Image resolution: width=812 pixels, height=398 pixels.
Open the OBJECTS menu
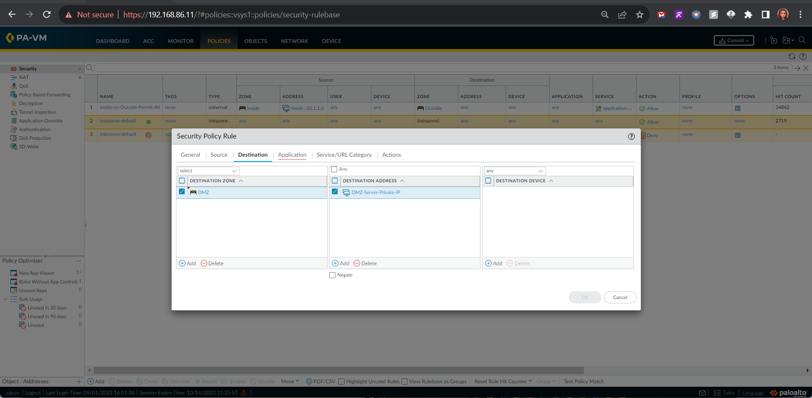(x=255, y=41)
